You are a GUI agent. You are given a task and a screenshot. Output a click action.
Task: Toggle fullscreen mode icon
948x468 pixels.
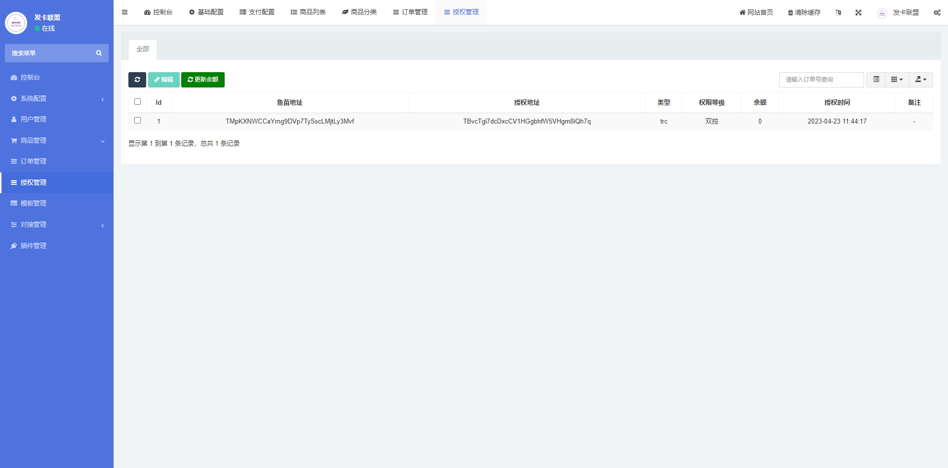click(x=859, y=12)
